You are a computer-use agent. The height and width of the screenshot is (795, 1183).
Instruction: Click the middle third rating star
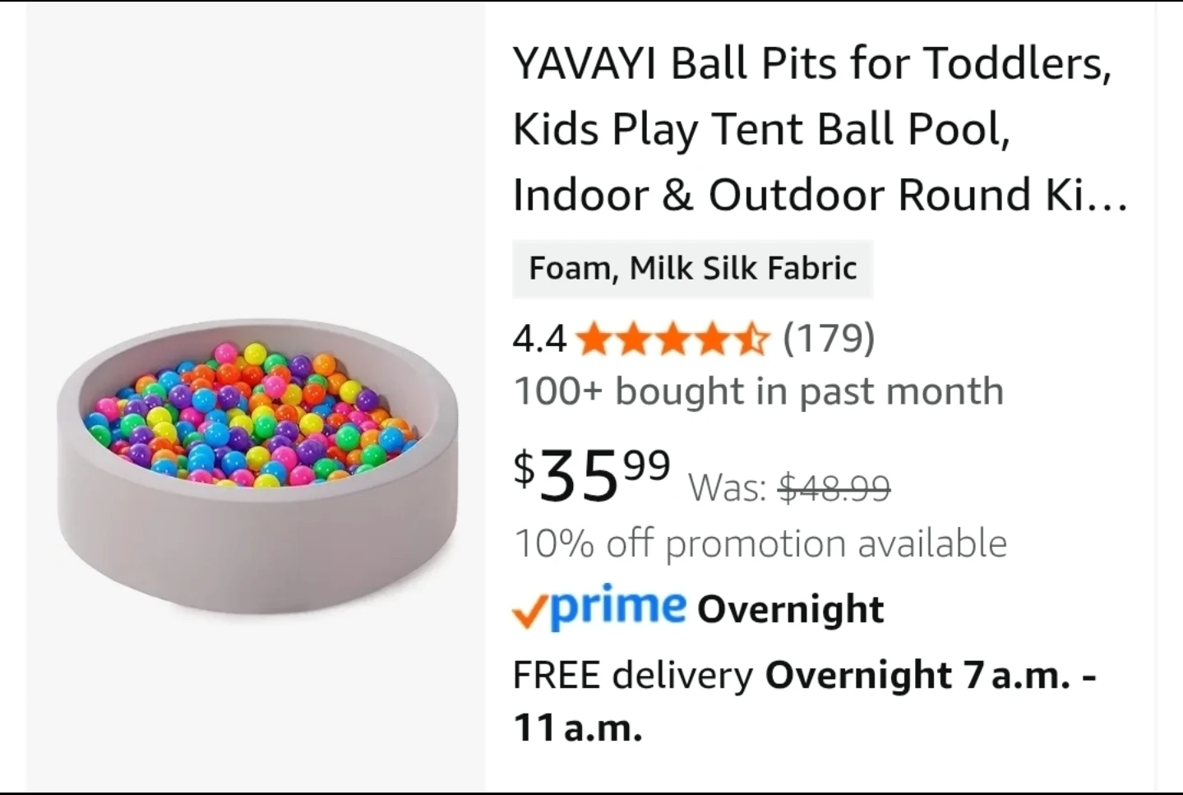(673, 339)
